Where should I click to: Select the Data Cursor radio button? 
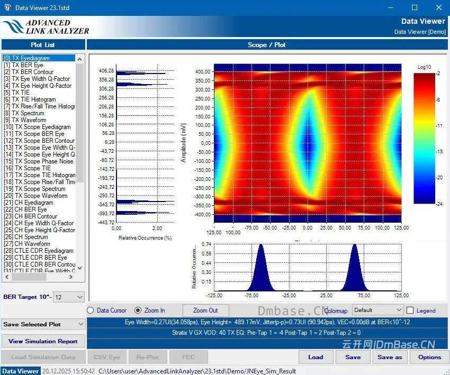point(91,310)
